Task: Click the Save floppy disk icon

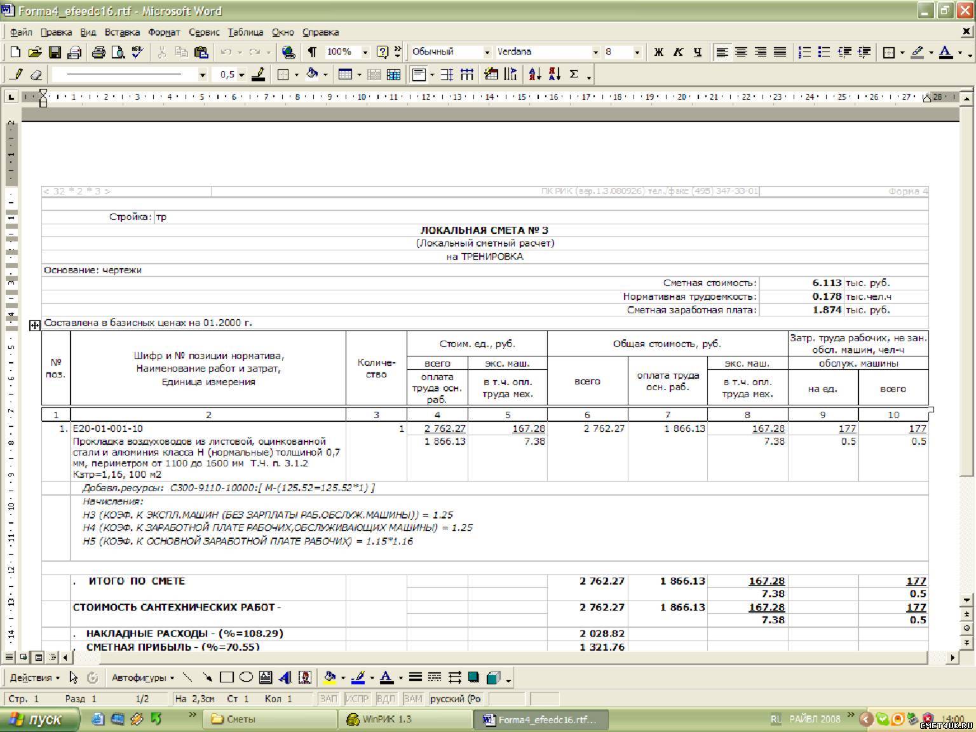Action: pyautogui.click(x=55, y=53)
